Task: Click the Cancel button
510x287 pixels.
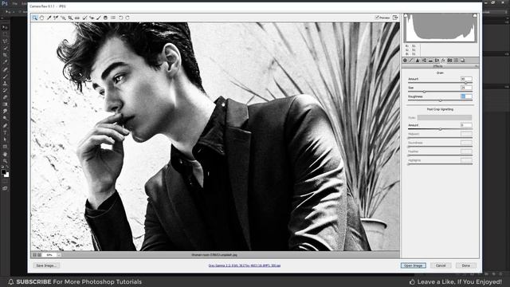Action: click(x=441, y=265)
